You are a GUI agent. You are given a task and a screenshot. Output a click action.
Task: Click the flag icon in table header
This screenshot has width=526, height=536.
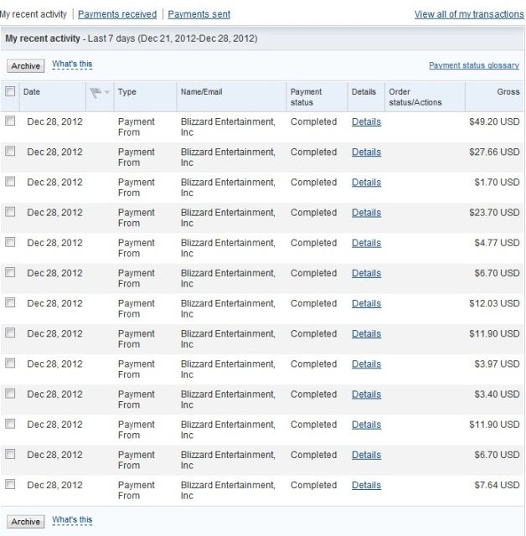(x=96, y=91)
